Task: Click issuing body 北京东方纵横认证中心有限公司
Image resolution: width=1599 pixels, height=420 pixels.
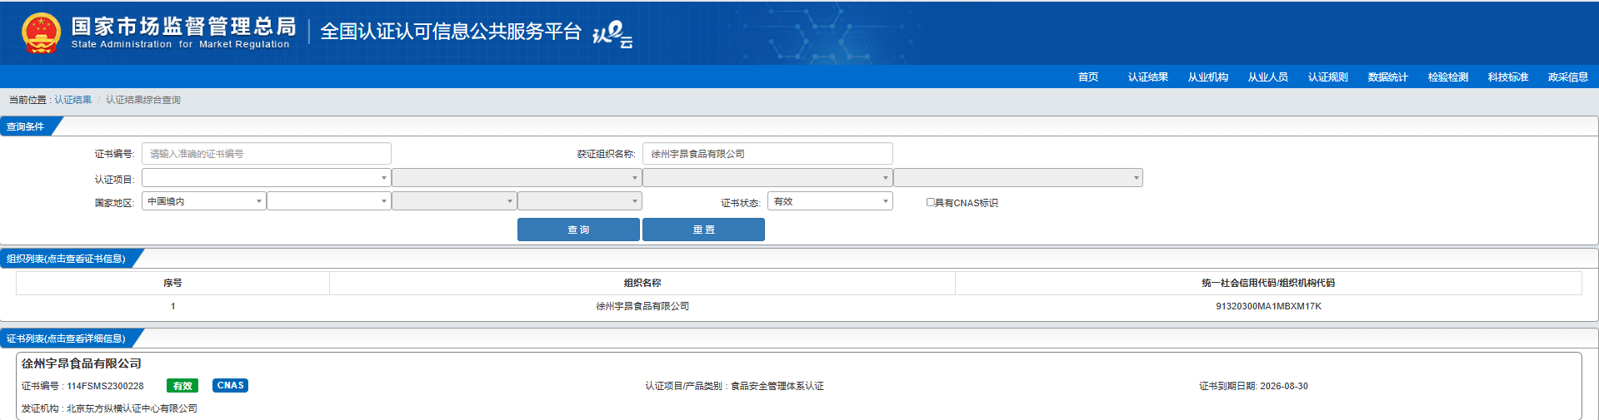Action: 132,408
